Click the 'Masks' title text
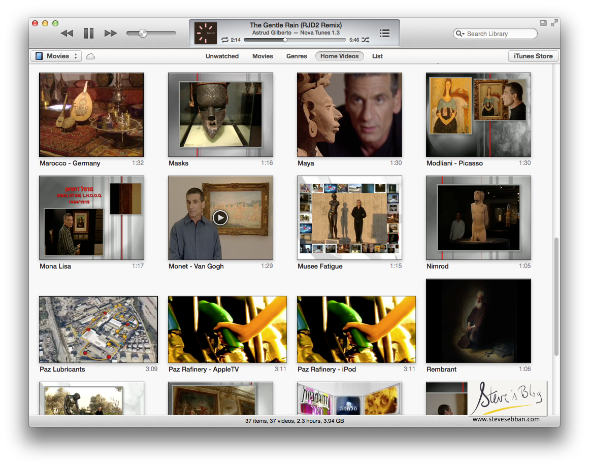Image resolution: width=589 pixels, height=467 pixels. [x=178, y=163]
